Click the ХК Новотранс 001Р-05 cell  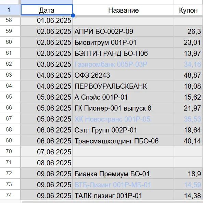(123, 119)
